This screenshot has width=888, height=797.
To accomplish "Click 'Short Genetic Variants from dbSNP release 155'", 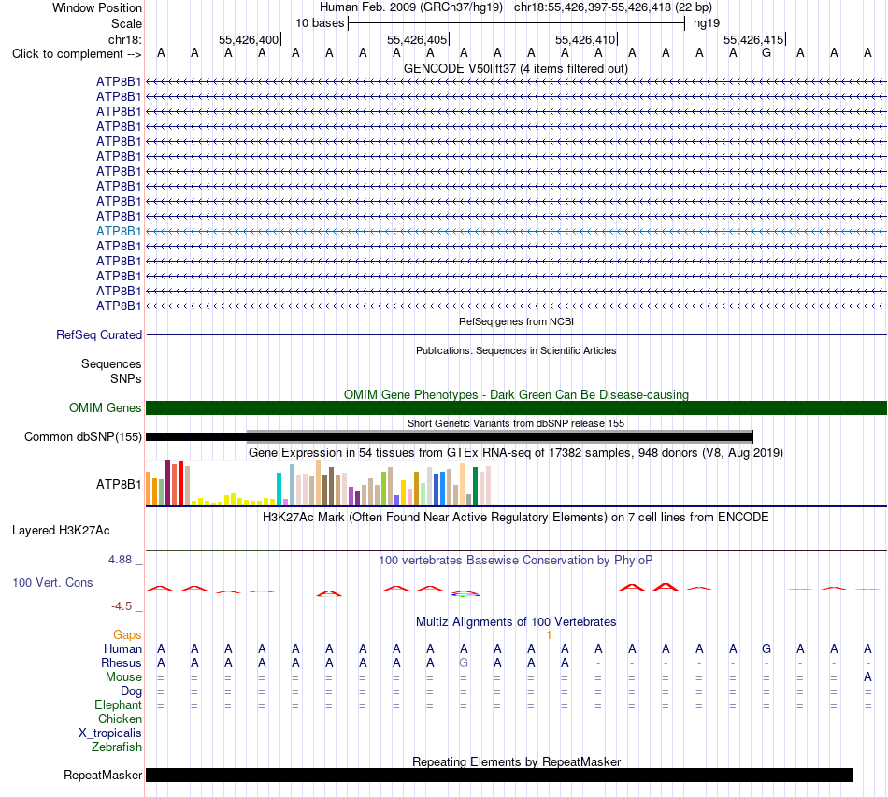I will [516, 423].
